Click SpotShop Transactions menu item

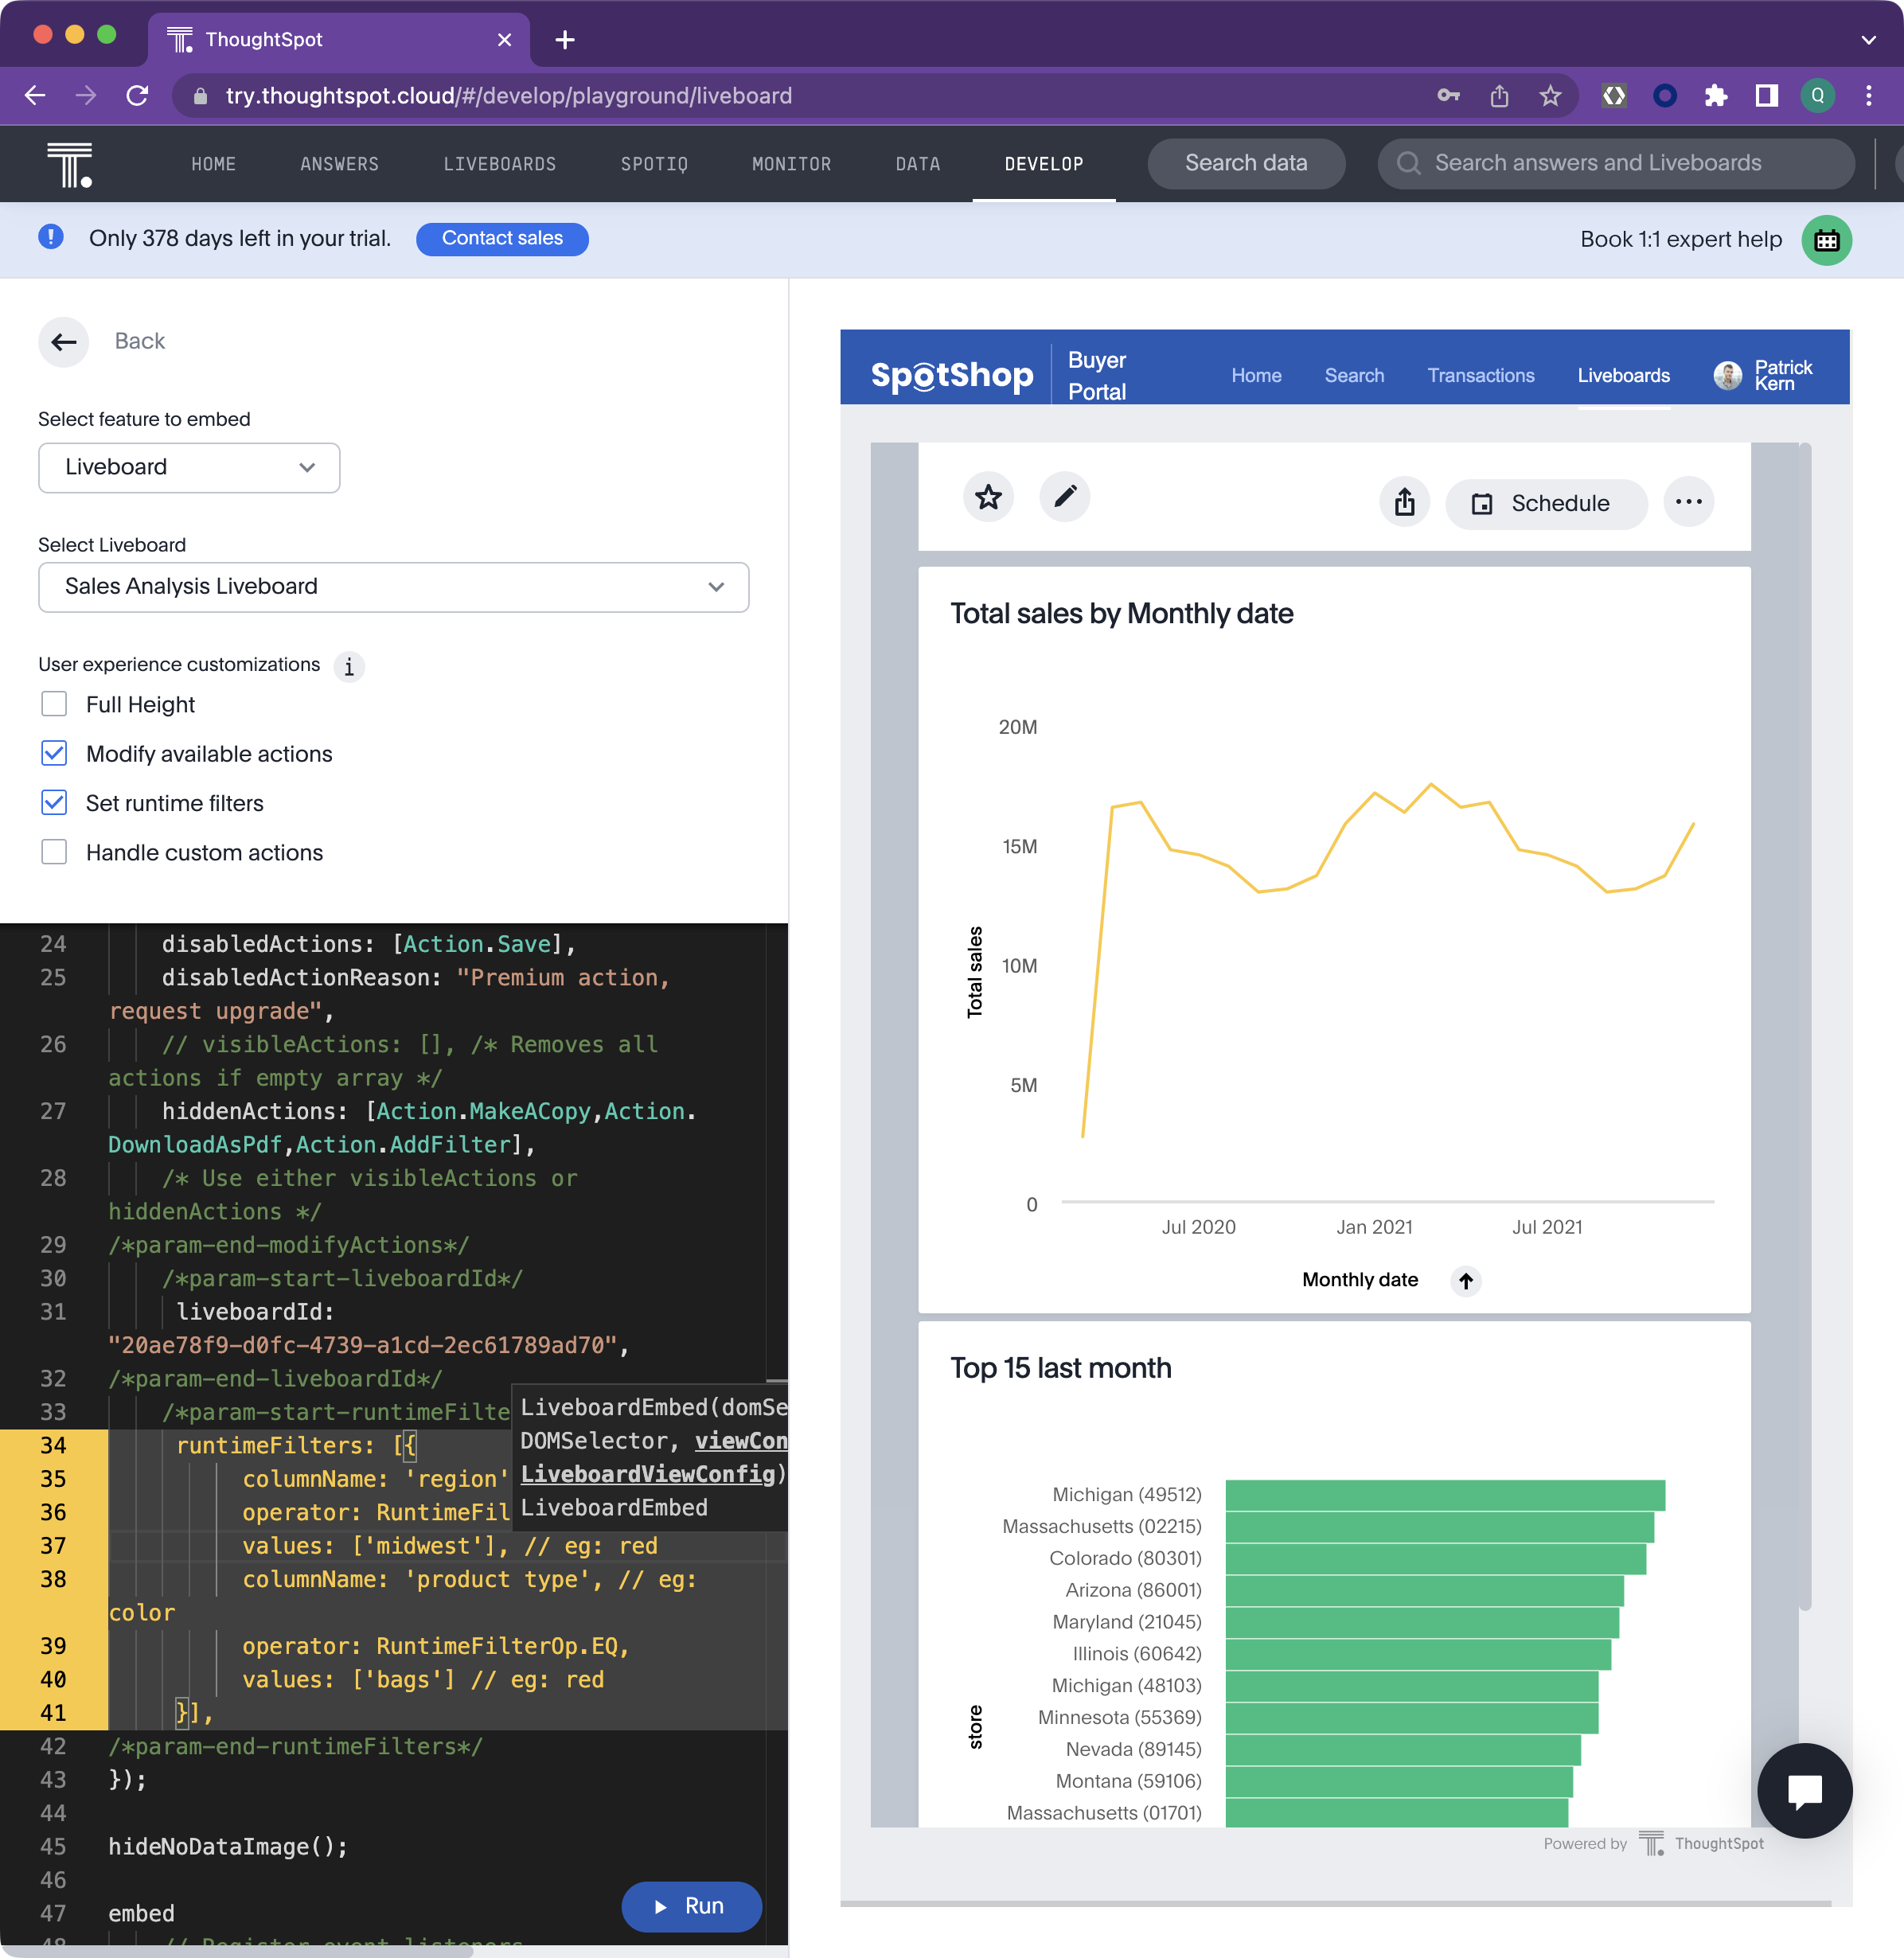(x=1480, y=375)
